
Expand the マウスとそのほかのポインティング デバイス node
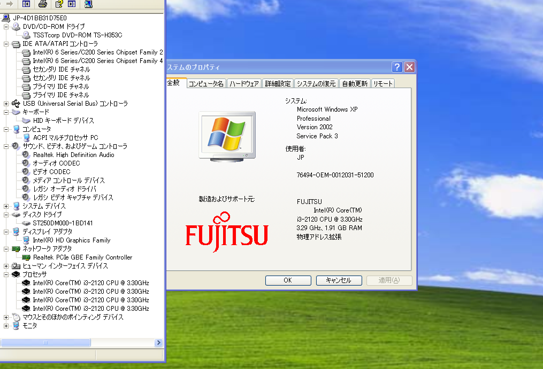pos(6,317)
